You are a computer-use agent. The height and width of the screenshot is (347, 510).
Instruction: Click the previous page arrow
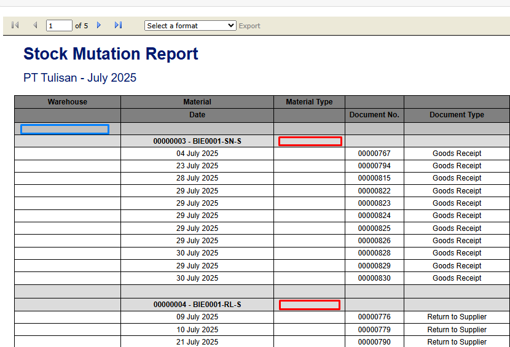pos(35,25)
